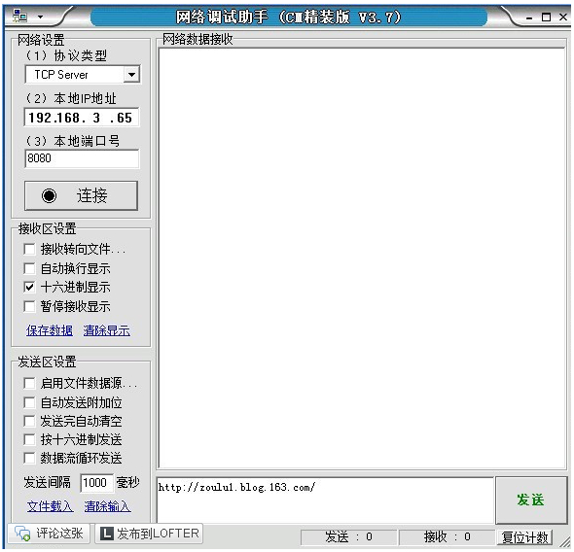Enable 接收转向文件 checkbox
The width and height of the screenshot is (574, 552).
pyautogui.click(x=29, y=250)
